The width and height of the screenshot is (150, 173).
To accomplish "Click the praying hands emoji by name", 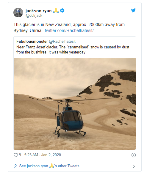I will click(56, 10).
